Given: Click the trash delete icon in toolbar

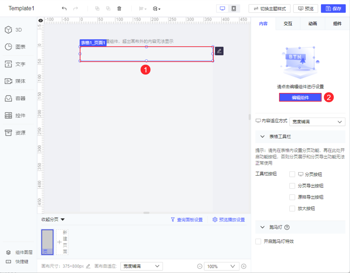Looking at the screenshot, I should coord(119,9).
